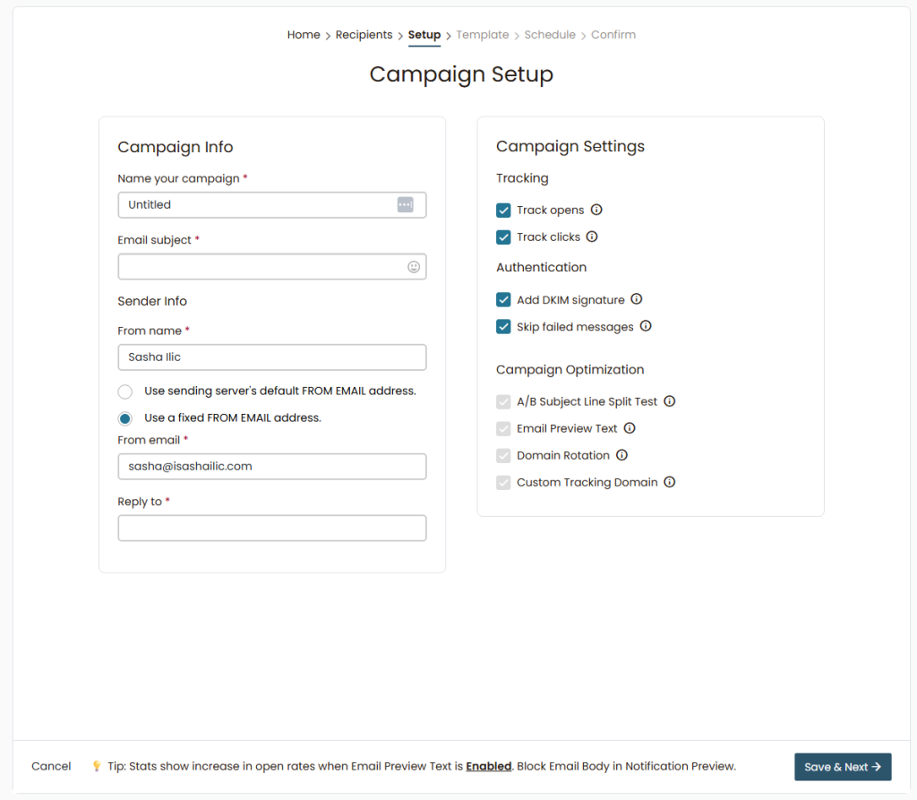Select sending server's default FROM EMAIL option

coord(125,391)
